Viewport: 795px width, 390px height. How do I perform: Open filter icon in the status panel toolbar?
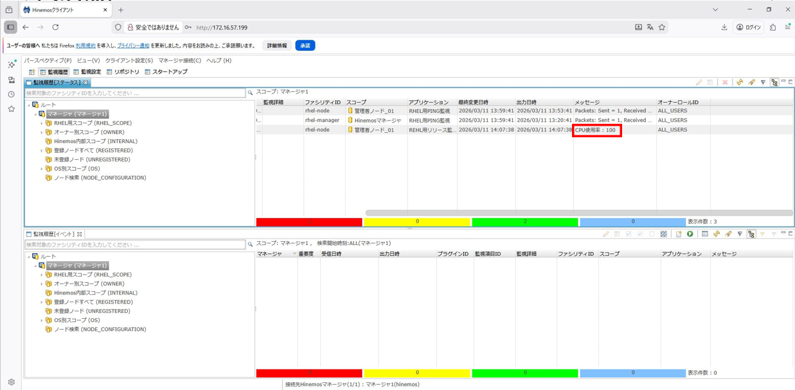tap(763, 83)
